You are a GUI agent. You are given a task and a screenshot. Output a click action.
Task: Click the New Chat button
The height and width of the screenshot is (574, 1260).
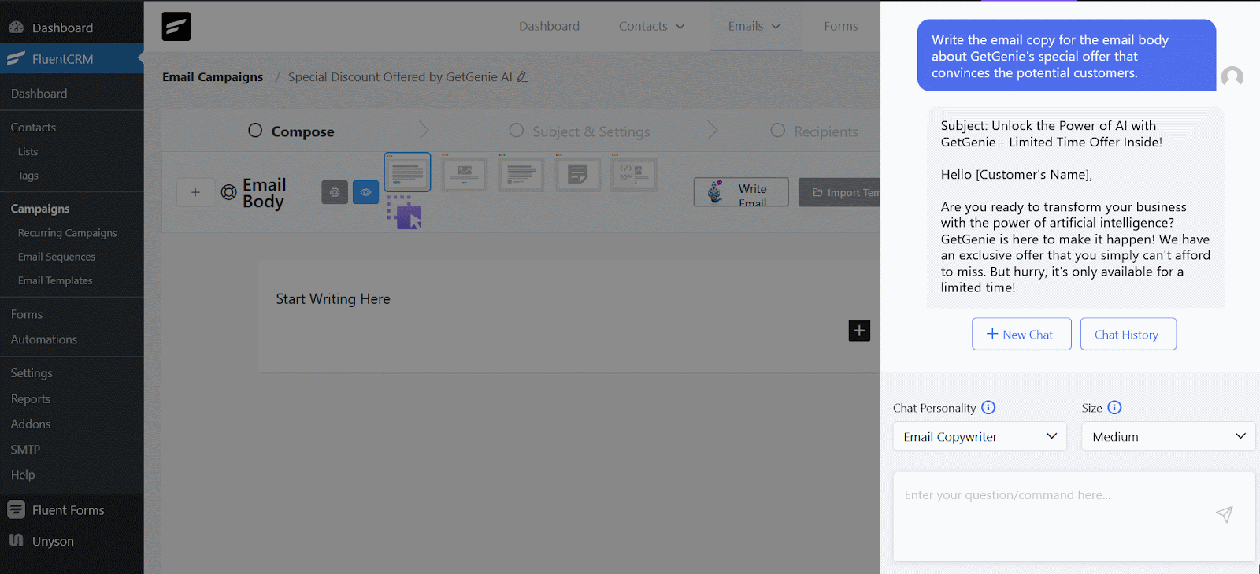coord(1021,334)
